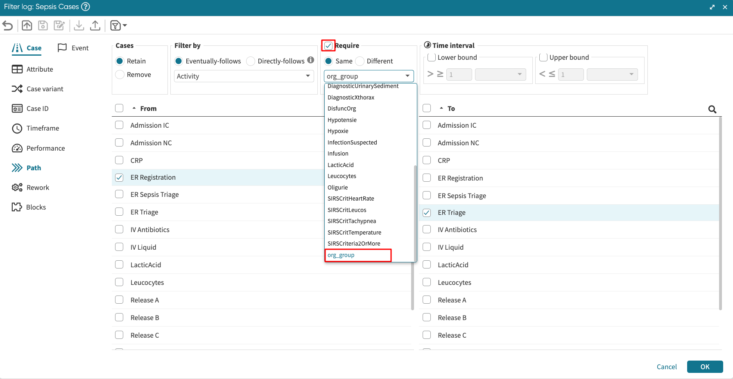Expand the Activity filter-by dropdown

[x=244, y=76]
